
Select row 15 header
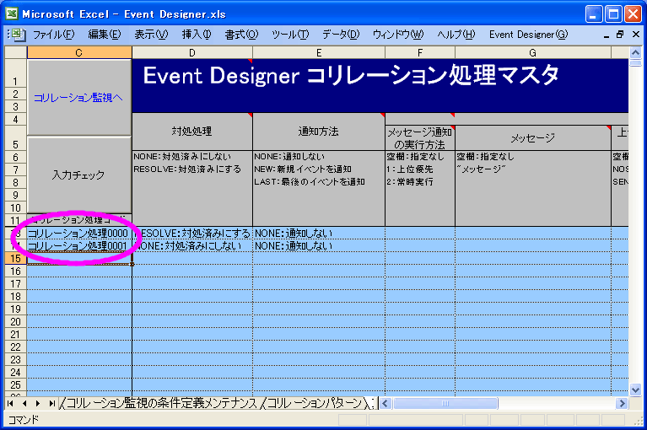16,258
